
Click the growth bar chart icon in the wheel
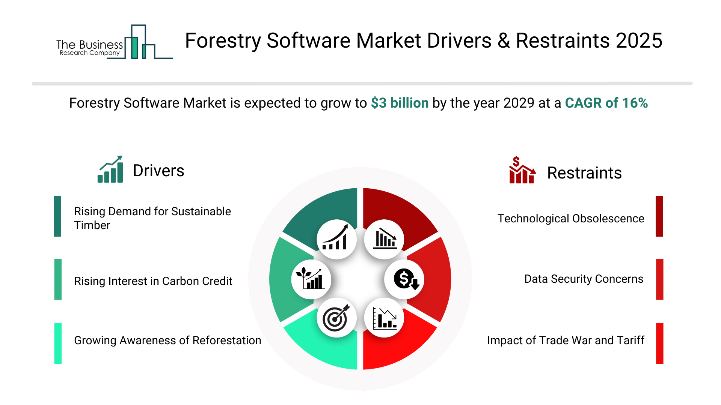336,239
